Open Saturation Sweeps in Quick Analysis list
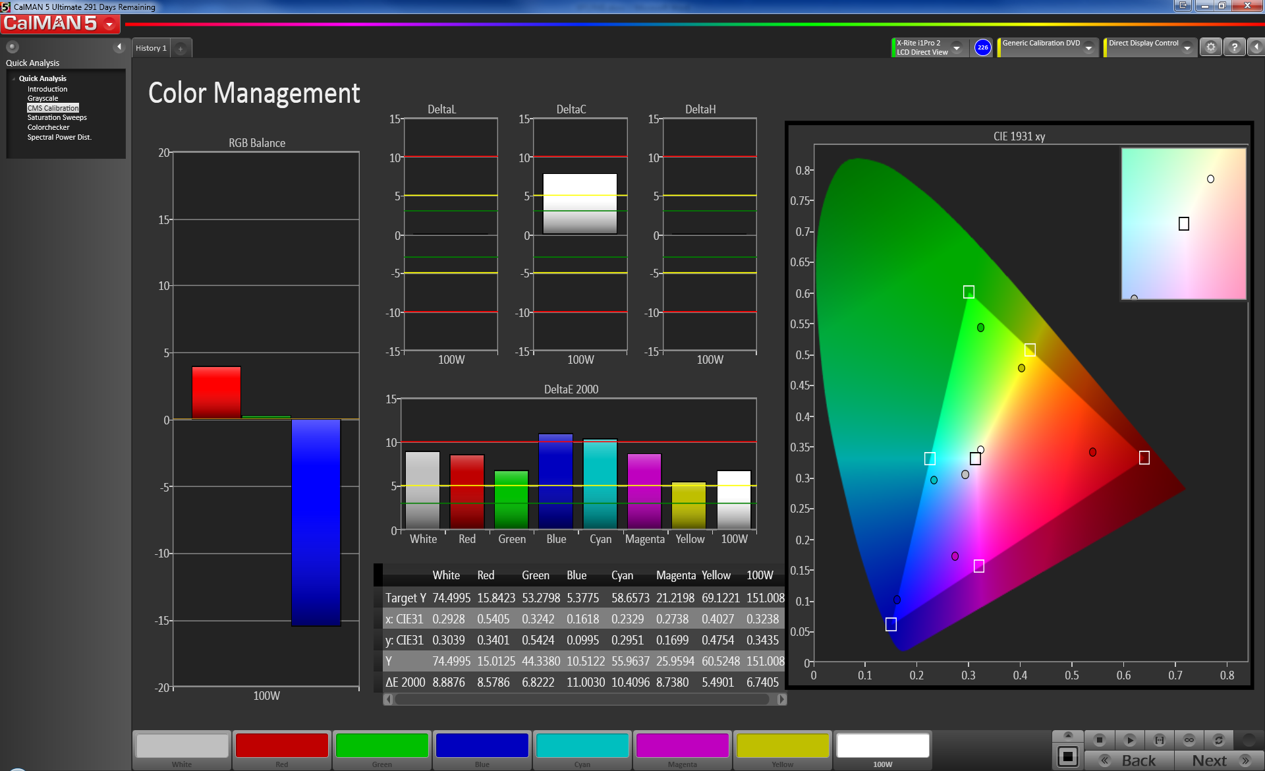 (57, 117)
